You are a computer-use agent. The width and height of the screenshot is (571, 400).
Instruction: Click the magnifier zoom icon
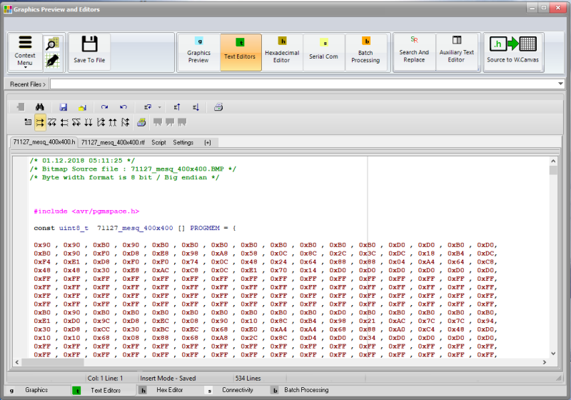click(51, 44)
